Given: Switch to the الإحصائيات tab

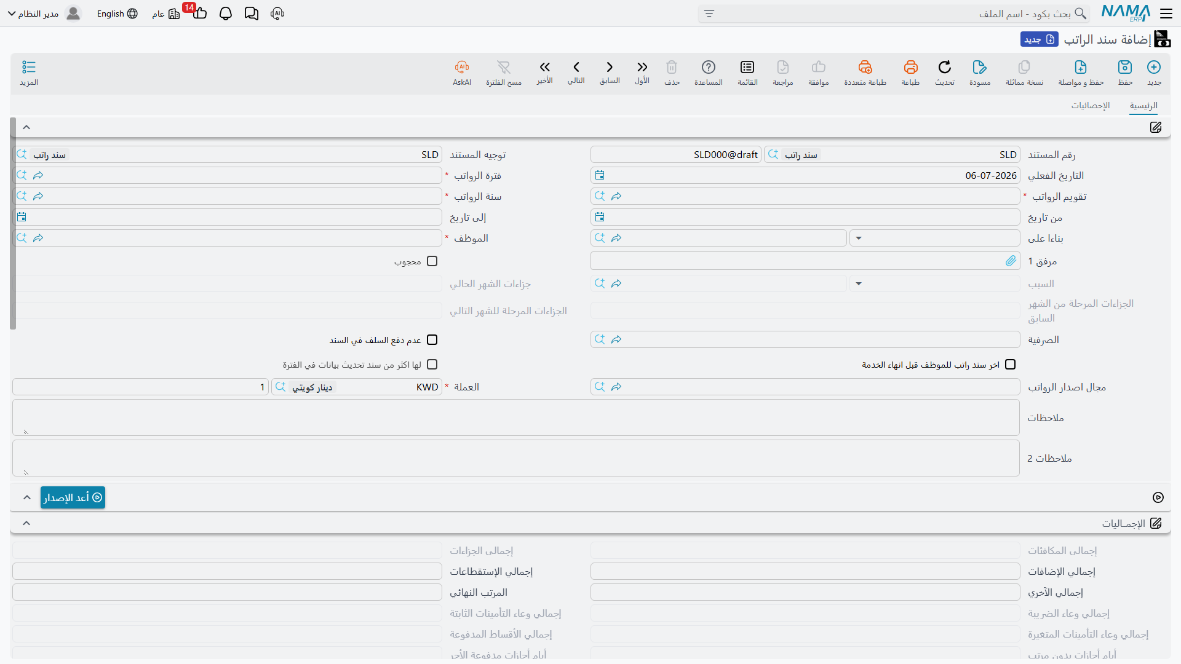Looking at the screenshot, I should click(x=1091, y=106).
